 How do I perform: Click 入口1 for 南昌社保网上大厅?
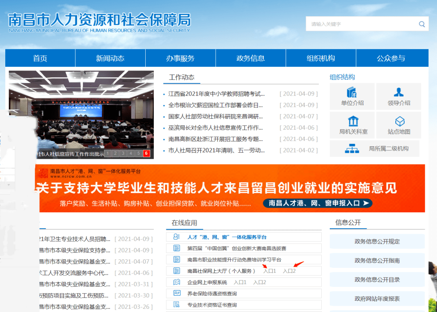[x=269, y=271]
